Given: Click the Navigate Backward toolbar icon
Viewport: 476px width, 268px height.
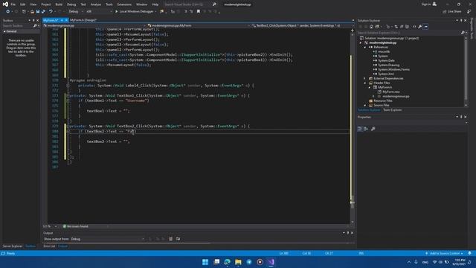Looking at the screenshot, I should click(7, 12).
